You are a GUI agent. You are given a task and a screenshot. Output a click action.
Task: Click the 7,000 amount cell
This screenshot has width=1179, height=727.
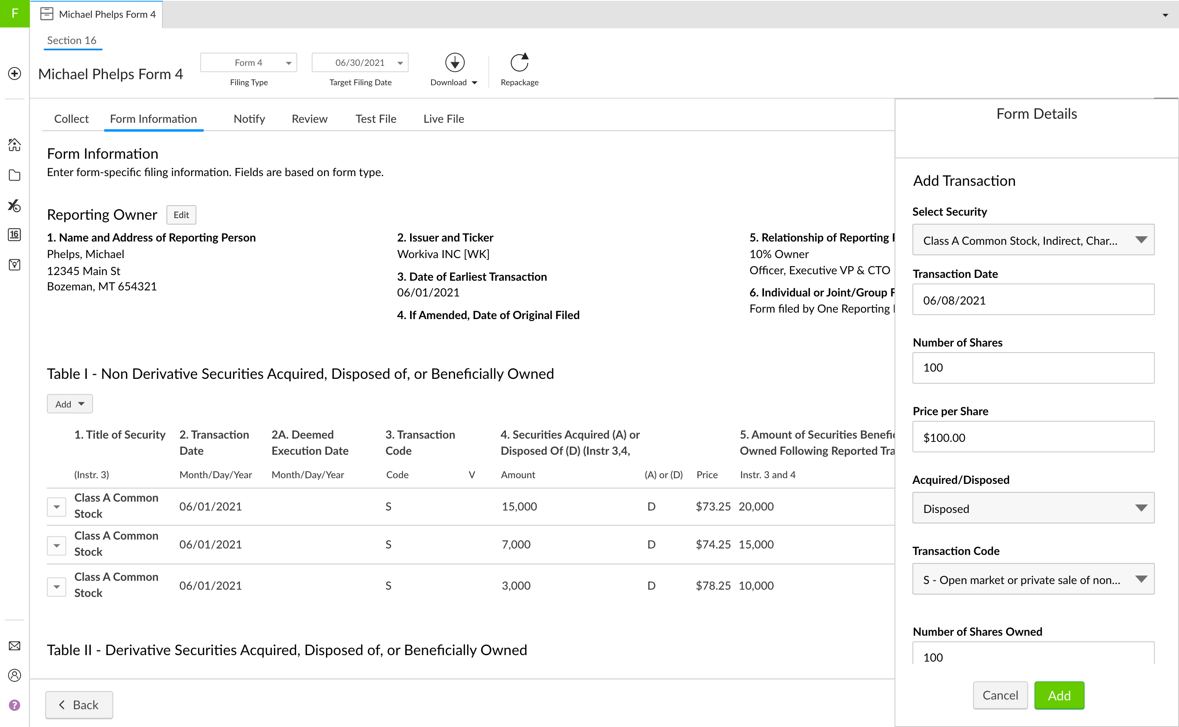click(516, 544)
